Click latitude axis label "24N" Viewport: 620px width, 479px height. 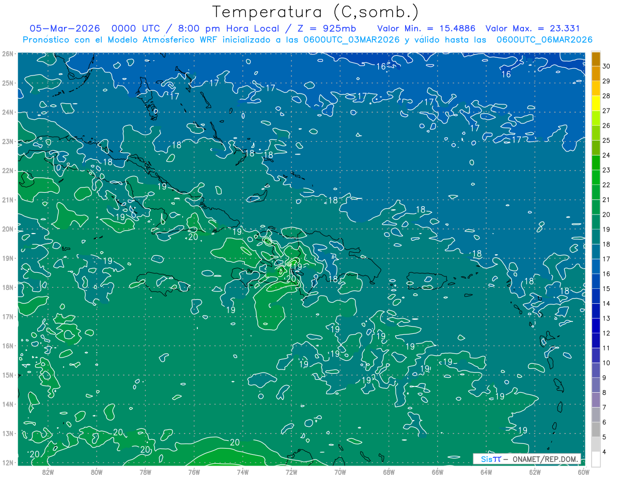click(x=8, y=112)
